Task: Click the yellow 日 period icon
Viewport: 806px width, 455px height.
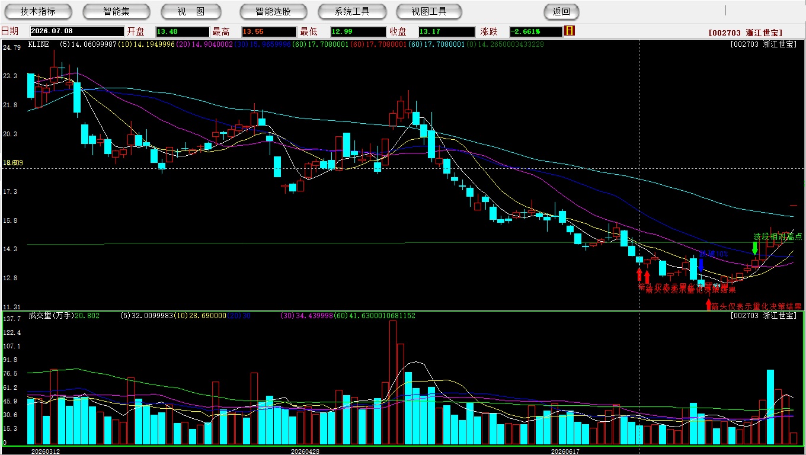Action: (570, 31)
